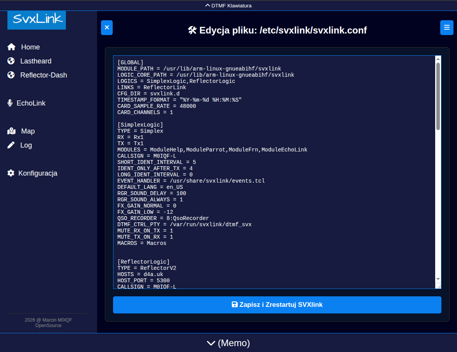Screen dimensions: 457x352
Task: Click the globe icon beside Reflector-Dash
Action: [x=11, y=75]
